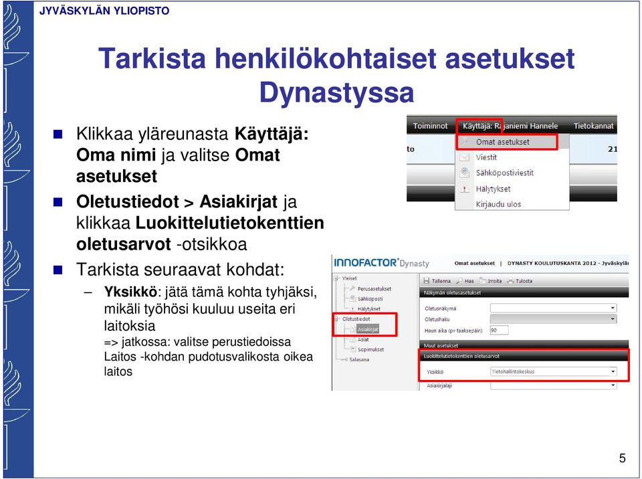Open the Oletushaku dropdown
The width and height of the screenshot is (642, 479).
[x=553, y=319]
